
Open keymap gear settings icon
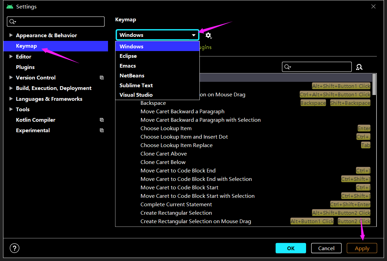point(209,35)
